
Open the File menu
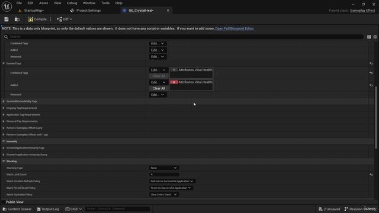point(19,3)
